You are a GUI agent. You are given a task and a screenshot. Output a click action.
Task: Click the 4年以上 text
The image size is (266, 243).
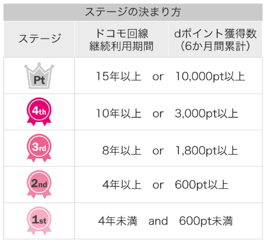point(122,185)
